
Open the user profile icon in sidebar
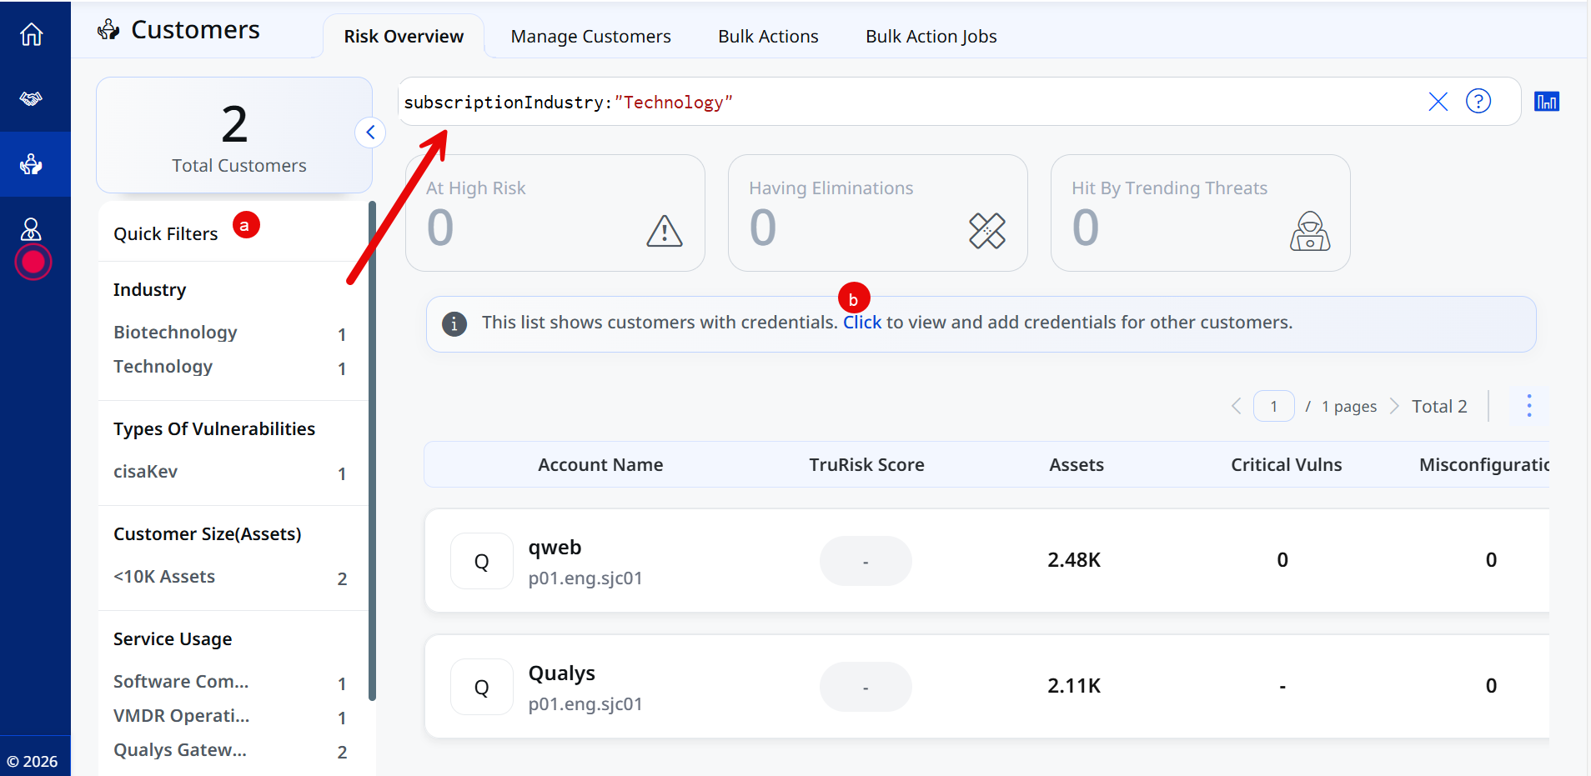32,229
